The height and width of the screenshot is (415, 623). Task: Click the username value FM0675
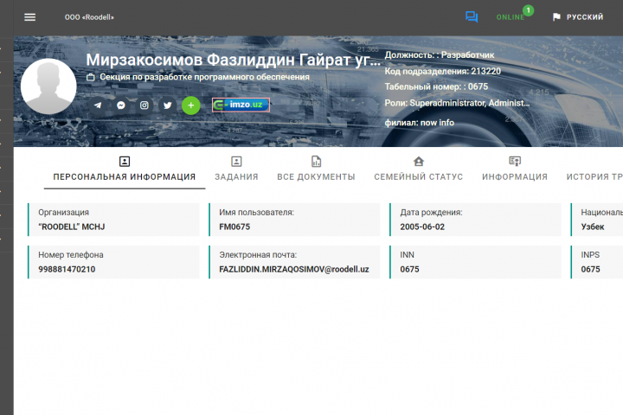[234, 227]
